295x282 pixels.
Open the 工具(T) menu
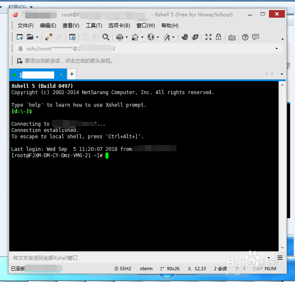click(94, 26)
